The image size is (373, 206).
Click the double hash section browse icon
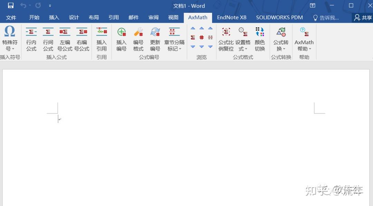pyautogui.click(x=210, y=37)
